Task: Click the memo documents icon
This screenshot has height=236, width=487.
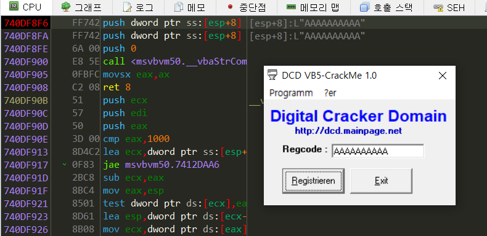Action: (x=179, y=7)
